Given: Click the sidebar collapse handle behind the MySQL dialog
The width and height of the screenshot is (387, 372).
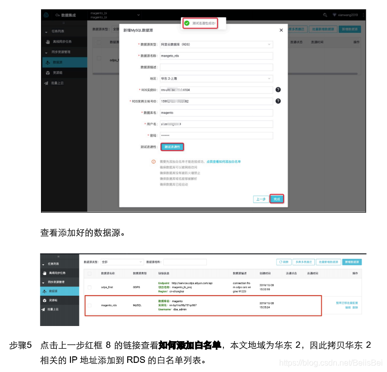Looking at the screenshot, I should pos(64,23).
